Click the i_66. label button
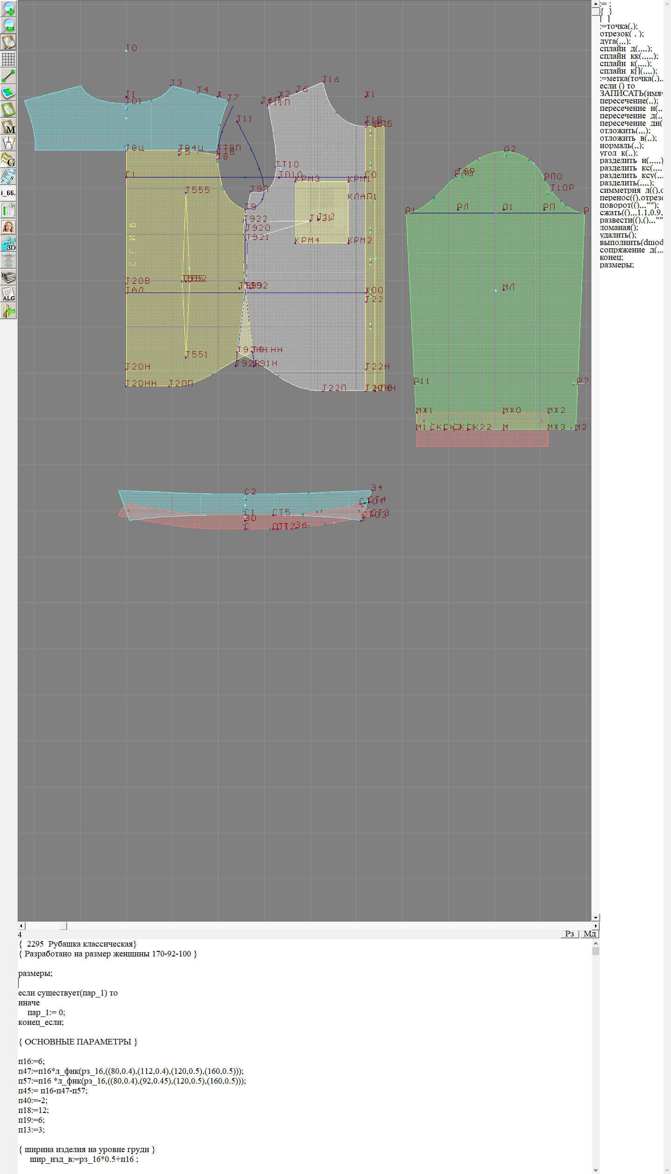This screenshot has height=1174, width=671. pyautogui.click(x=8, y=193)
